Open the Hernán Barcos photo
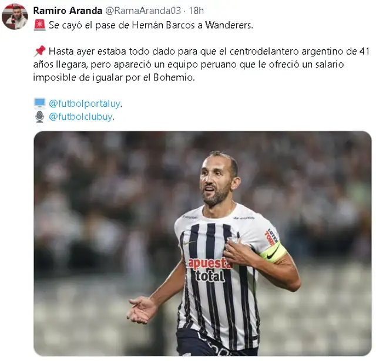The image size is (376, 361). coord(203,243)
